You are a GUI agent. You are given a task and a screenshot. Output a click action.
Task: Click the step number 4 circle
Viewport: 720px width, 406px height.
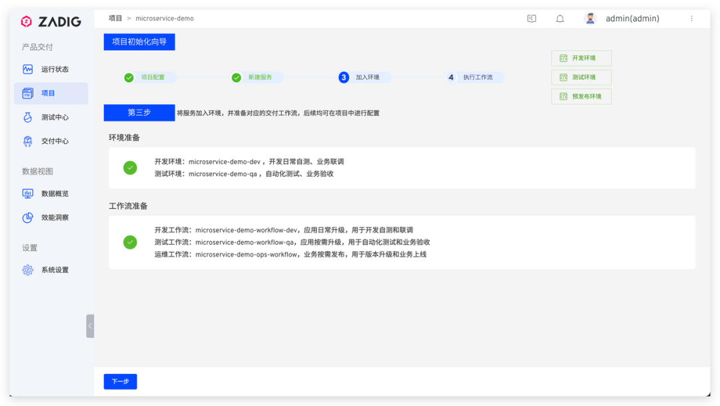451,77
